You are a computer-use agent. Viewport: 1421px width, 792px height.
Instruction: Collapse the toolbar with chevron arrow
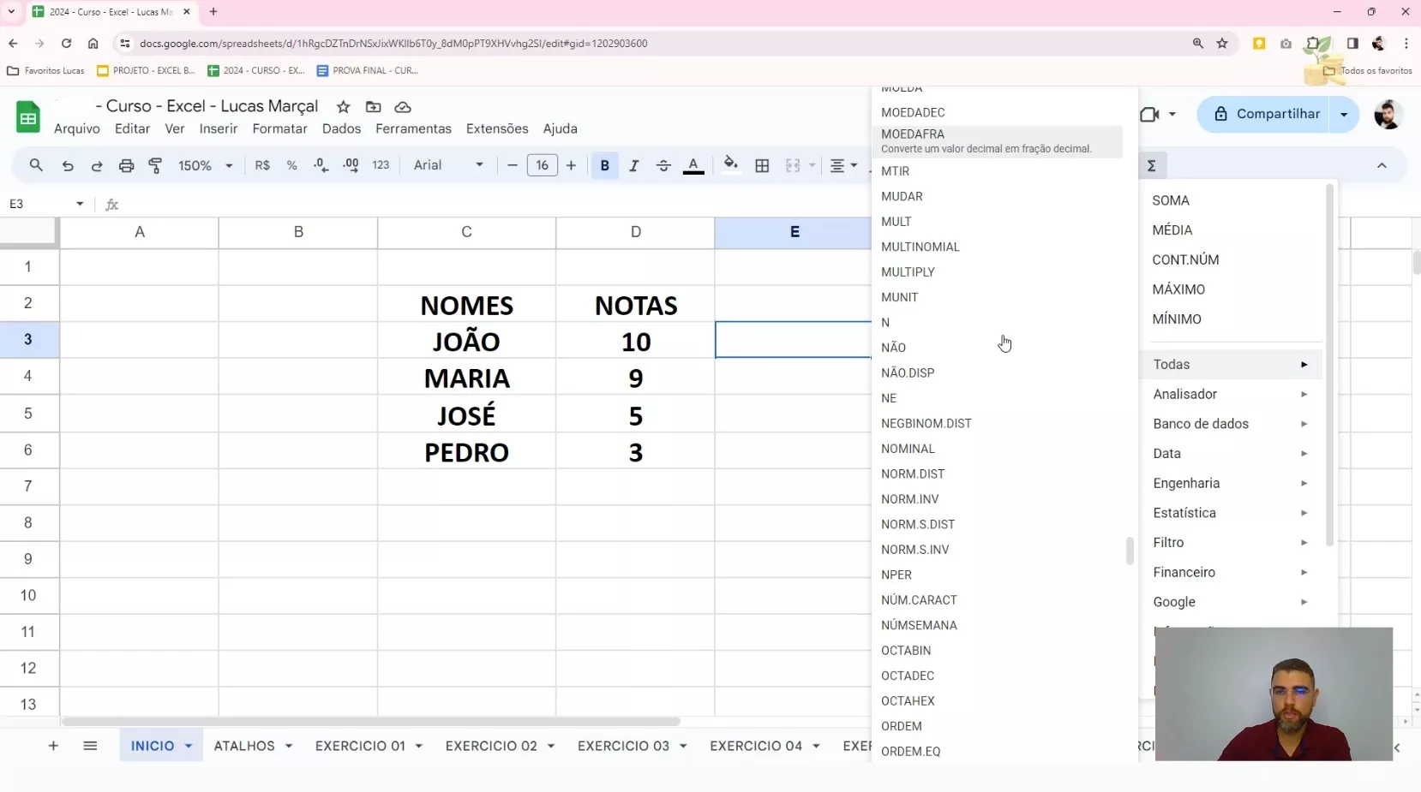[x=1382, y=165]
